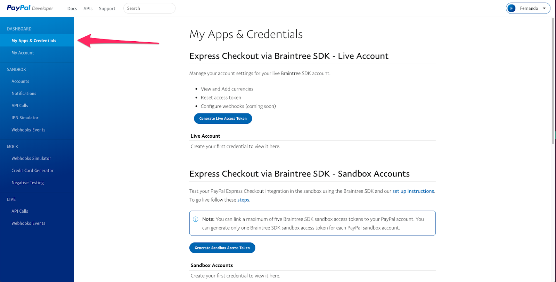Click the info icon in the Note box
Screen dimensions: 556x282
tap(196, 219)
